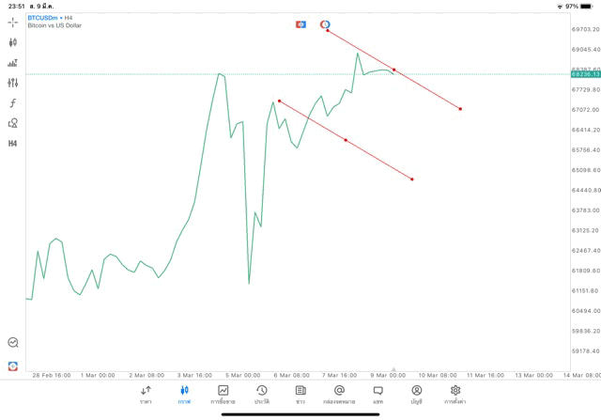Viewport: 601px width, 420px height.
Task: Open the chart-search icon at bottom left
Action: tap(13, 343)
